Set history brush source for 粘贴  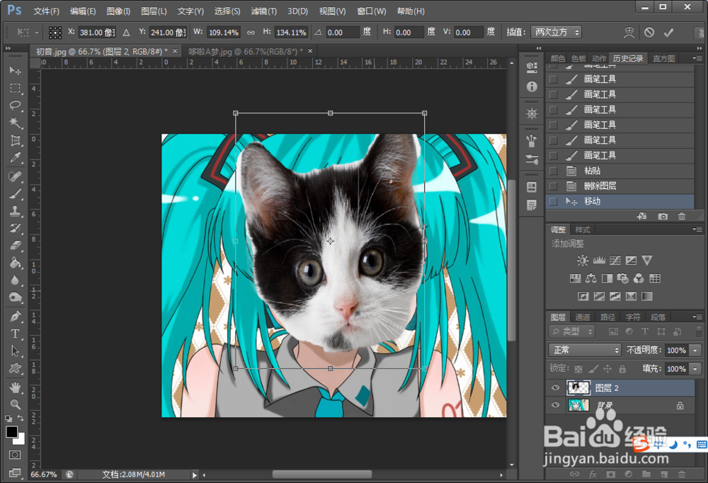click(553, 171)
